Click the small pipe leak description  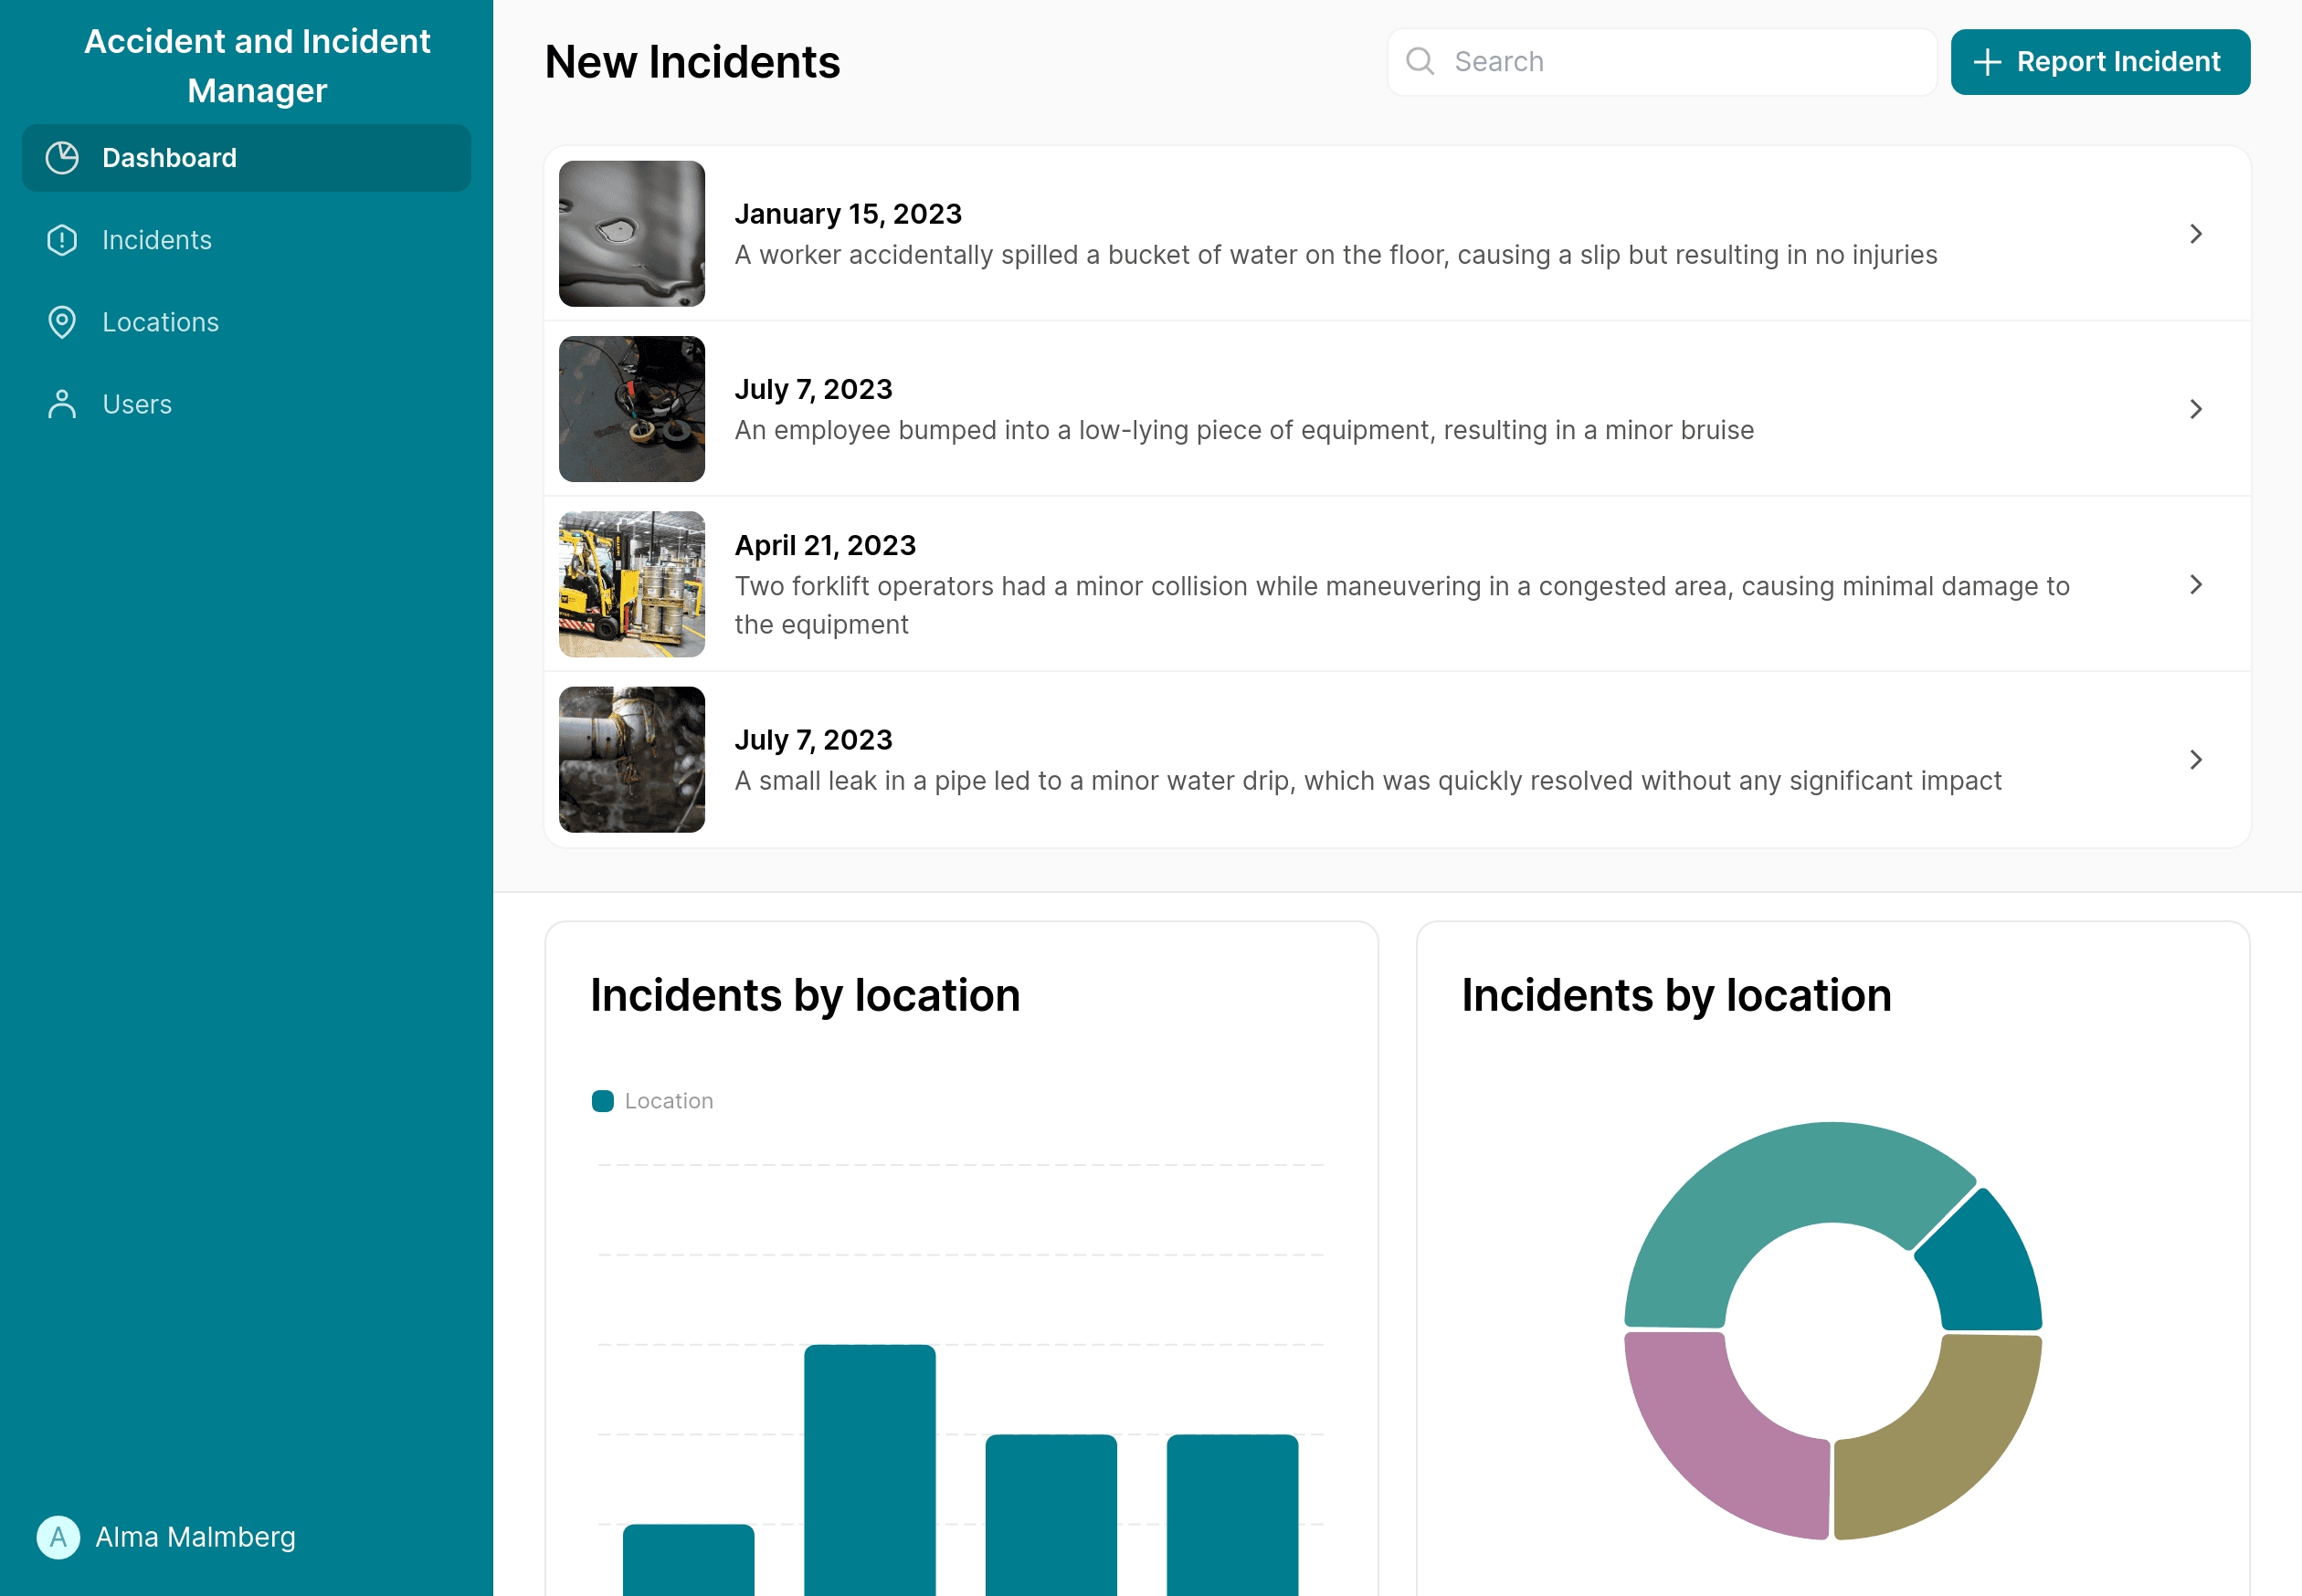[1367, 781]
